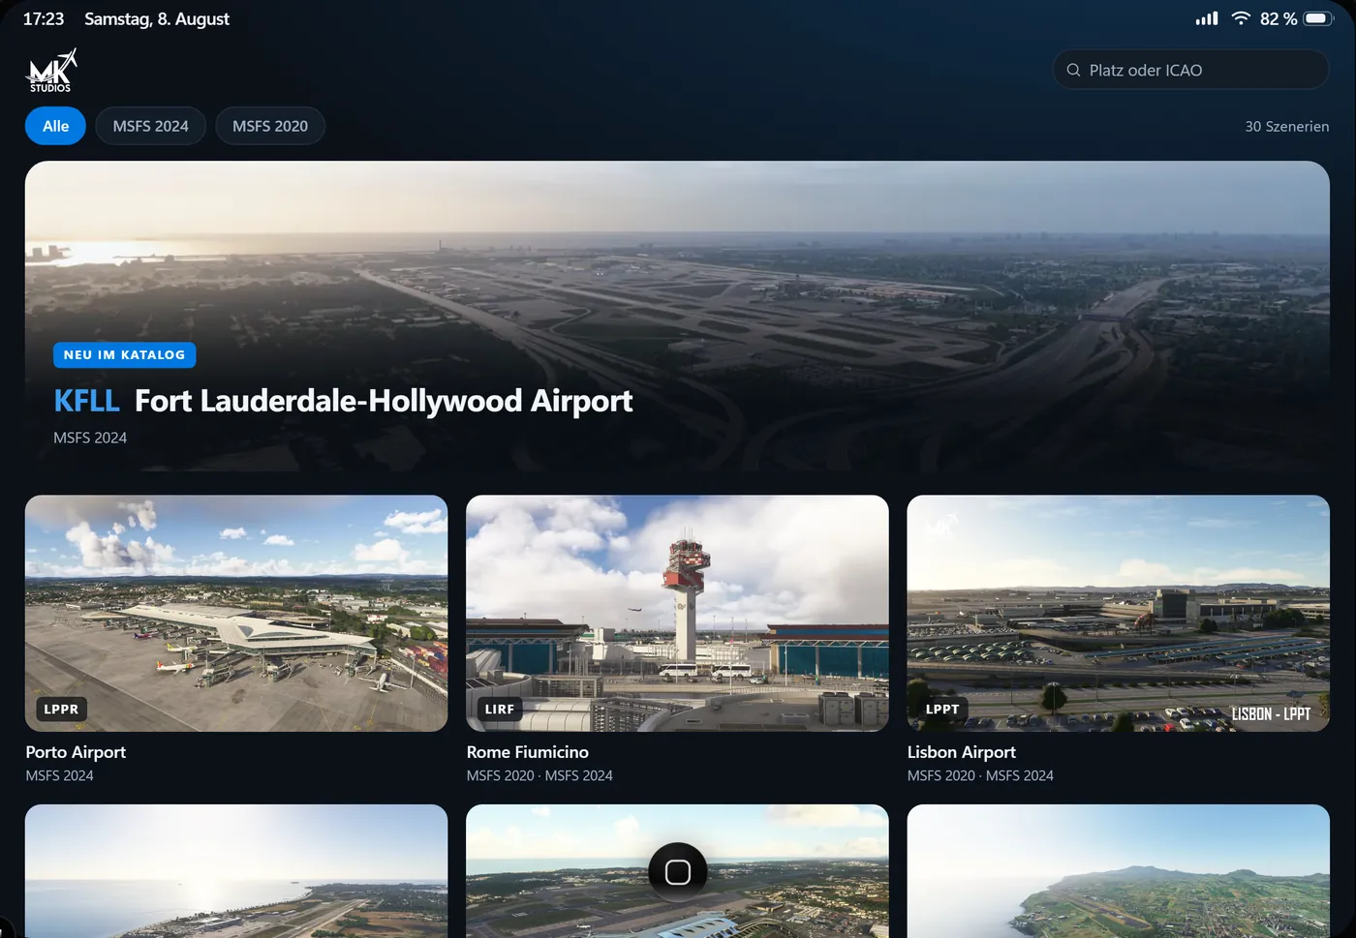Click MSFS 2024 under Fort Lauderdale title
This screenshot has width=1356, height=938.
90,438
